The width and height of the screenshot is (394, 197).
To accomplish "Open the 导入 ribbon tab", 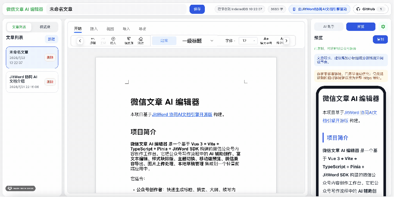I will pyautogui.click(x=126, y=29).
